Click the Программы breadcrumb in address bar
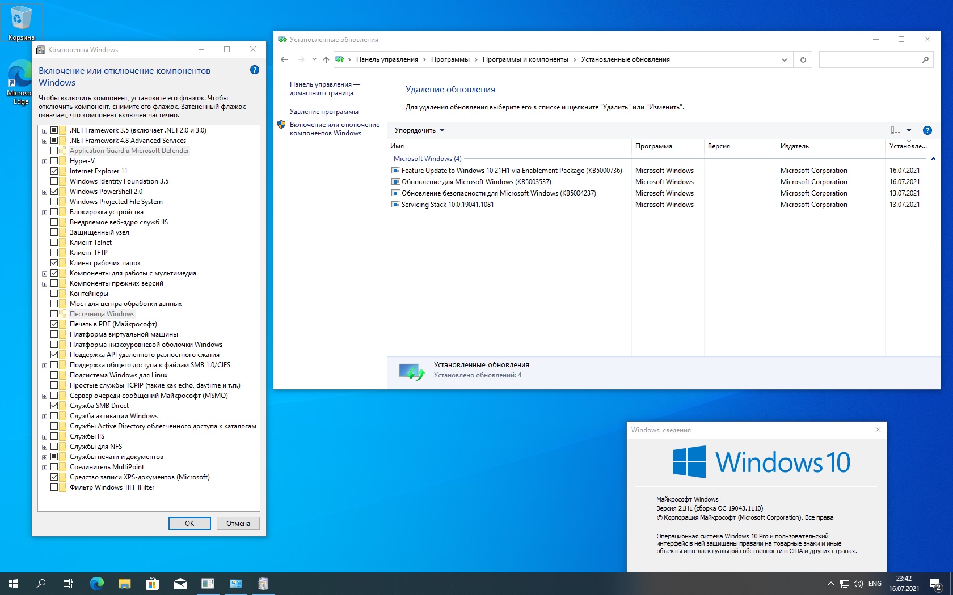 450,59
